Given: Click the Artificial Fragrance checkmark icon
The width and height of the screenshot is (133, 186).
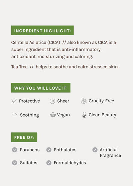Looking at the screenshot, I should coord(95,150).
